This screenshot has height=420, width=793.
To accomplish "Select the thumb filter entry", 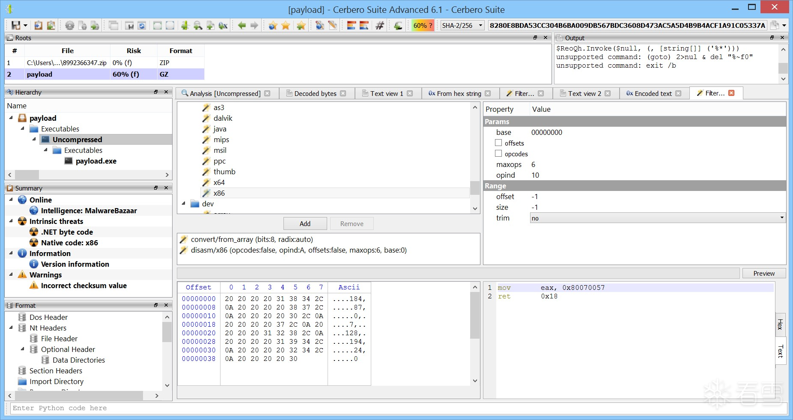I will [x=224, y=172].
